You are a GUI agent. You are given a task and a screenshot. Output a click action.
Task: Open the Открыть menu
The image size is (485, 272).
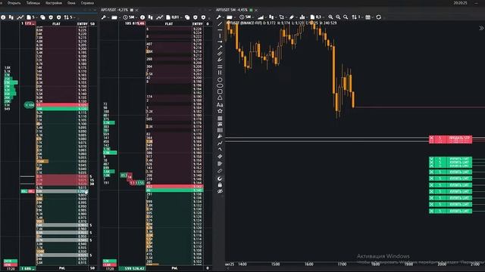coord(14,3)
